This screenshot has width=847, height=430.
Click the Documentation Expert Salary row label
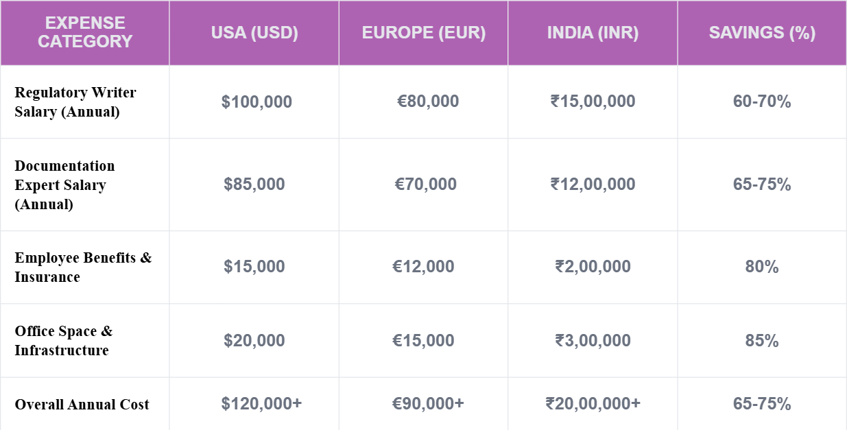[64, 185]
